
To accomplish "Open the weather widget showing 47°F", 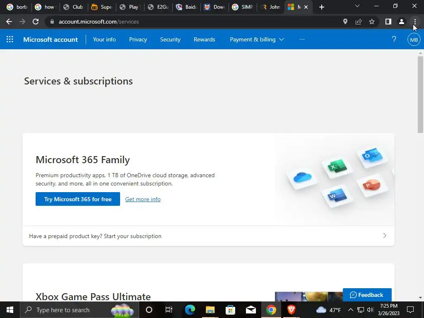I will coord(328,310).
